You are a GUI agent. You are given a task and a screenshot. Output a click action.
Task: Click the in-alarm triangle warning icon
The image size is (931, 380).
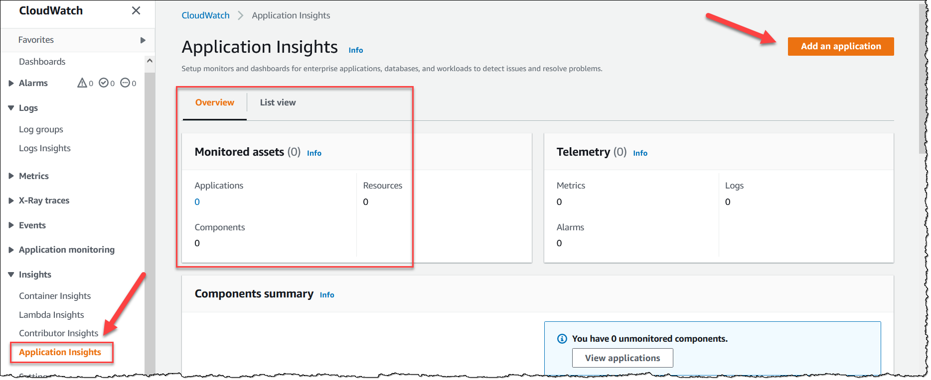[x=82, y=83]
